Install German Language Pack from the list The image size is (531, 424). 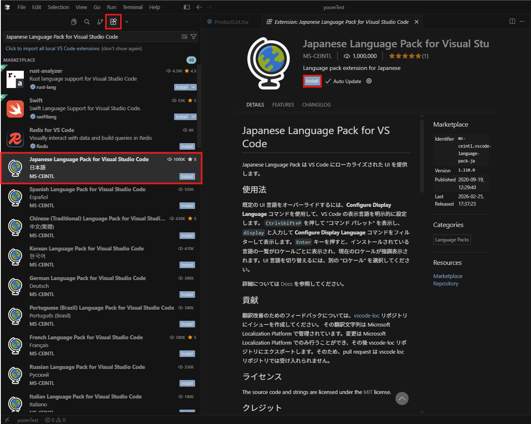(187, 294)
